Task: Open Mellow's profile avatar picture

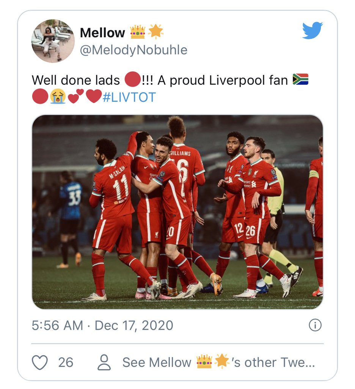Action: coord(53,41)
